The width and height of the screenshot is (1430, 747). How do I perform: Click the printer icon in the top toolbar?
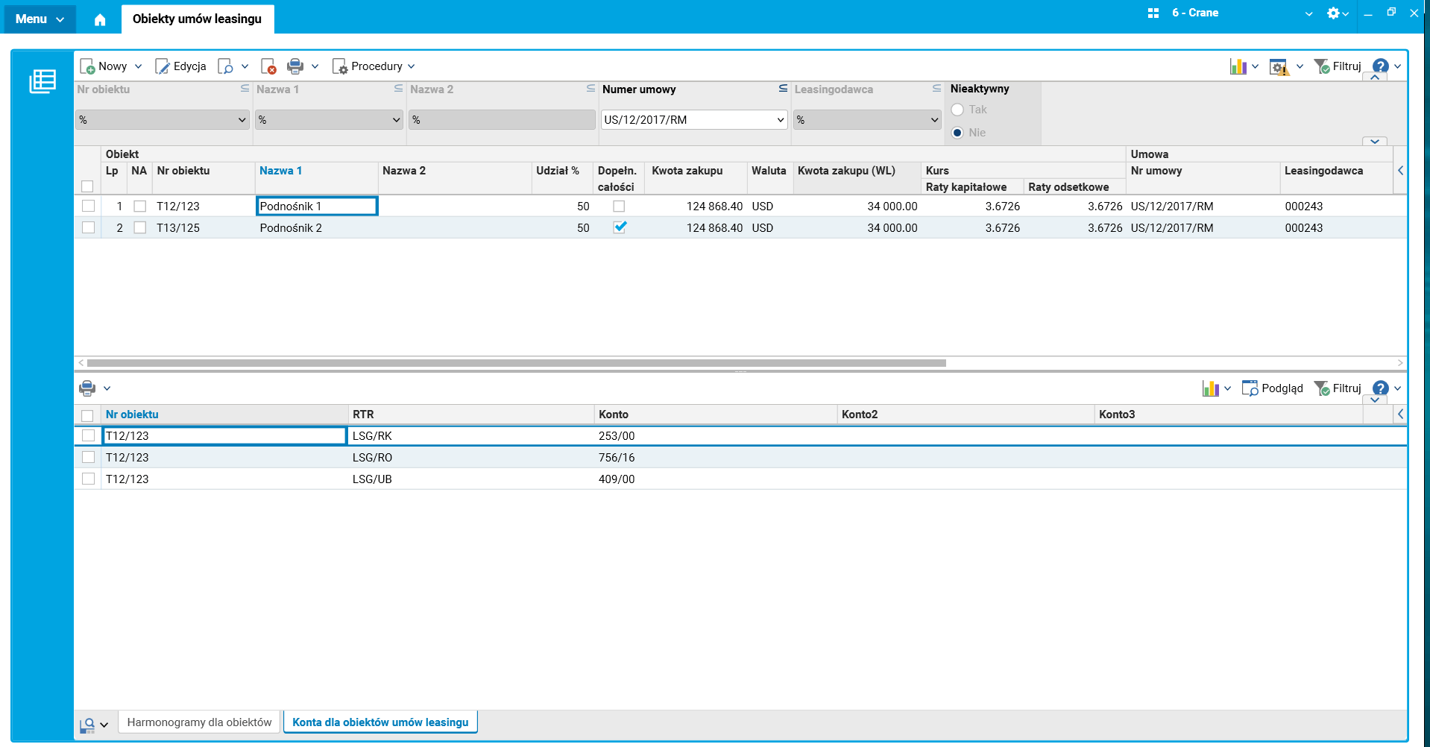tap(295, 66)
